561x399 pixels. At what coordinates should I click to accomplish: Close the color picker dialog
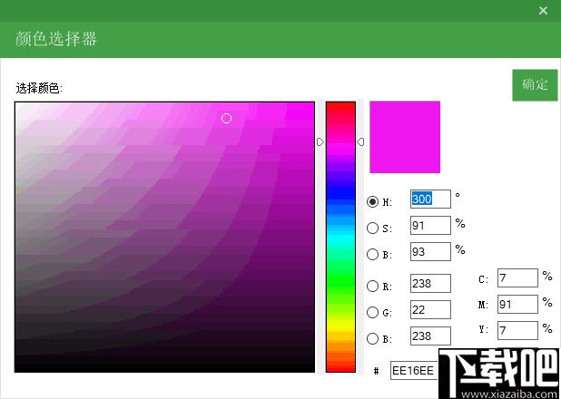click(x=543, y=11)
